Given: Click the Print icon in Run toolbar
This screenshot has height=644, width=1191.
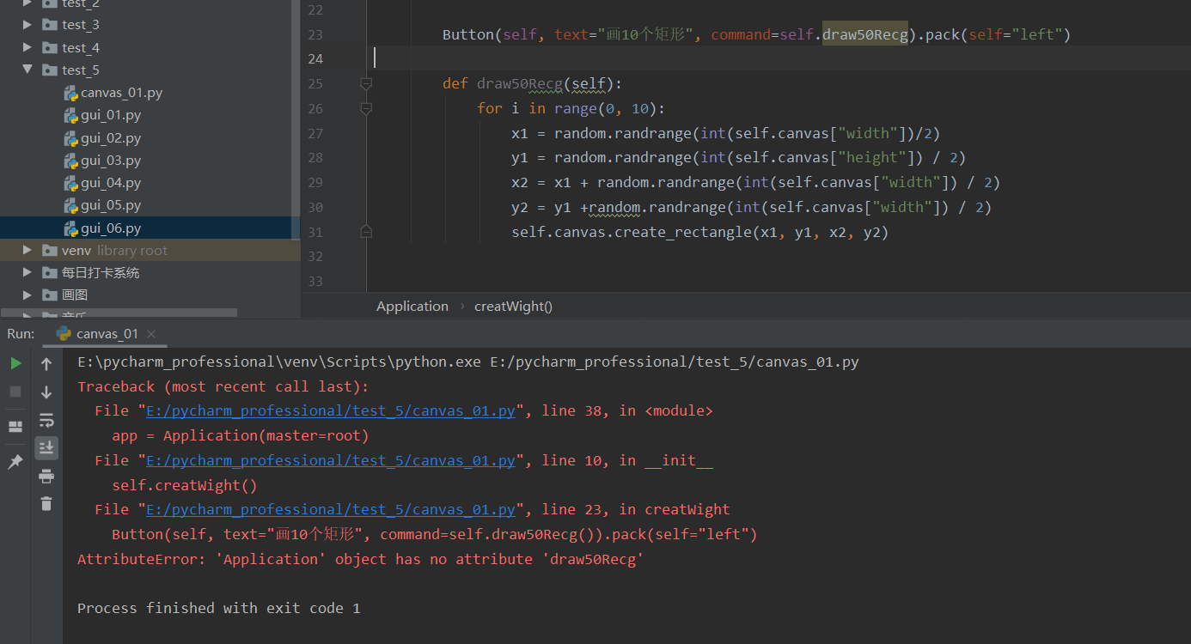Looking at the screenshot, I should tap(46, 477).
